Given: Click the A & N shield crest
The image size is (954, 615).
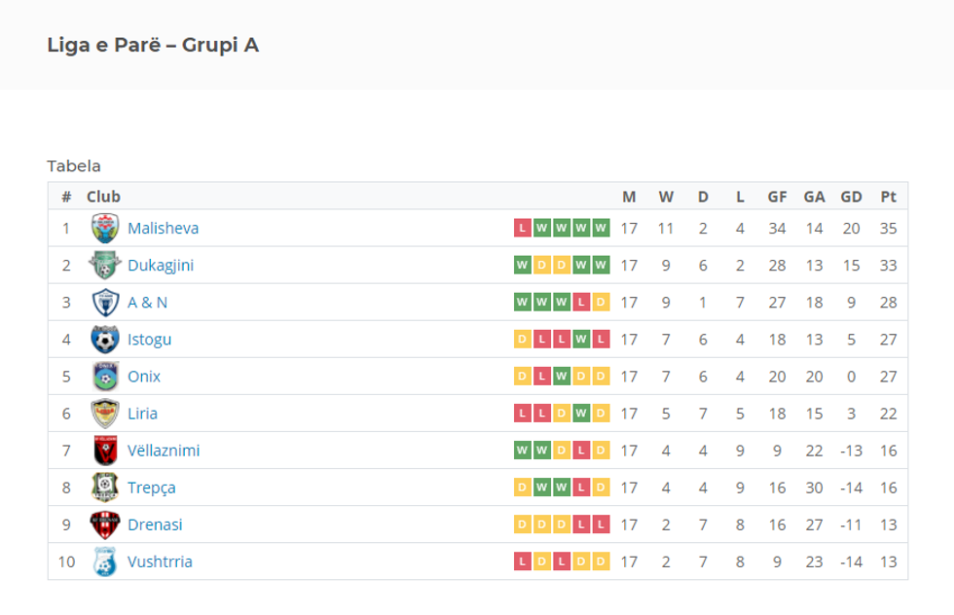Looking at the screenshot, I should tap(104, 302).
